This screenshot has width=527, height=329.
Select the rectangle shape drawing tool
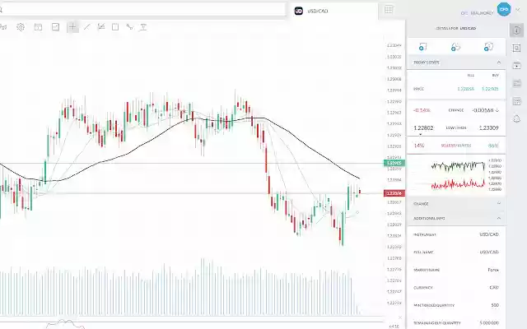point(115,27)
